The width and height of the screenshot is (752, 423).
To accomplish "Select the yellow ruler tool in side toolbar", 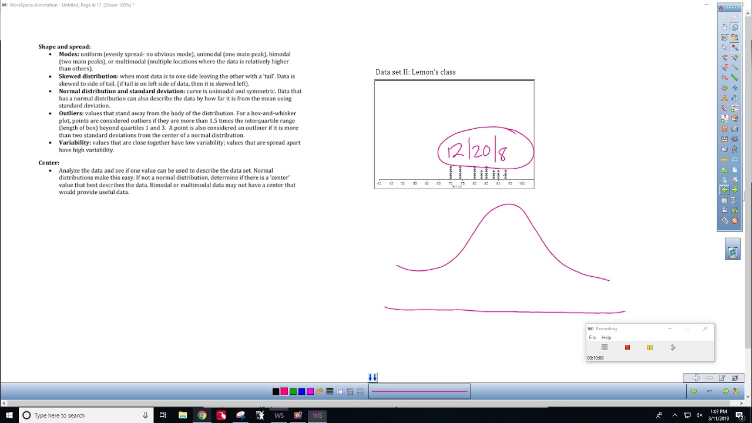I will (x=724, y=160).
